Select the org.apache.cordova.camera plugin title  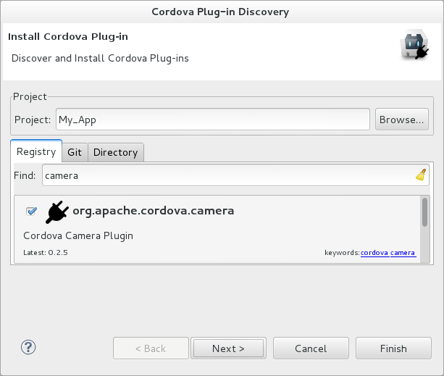coord(154,211)
